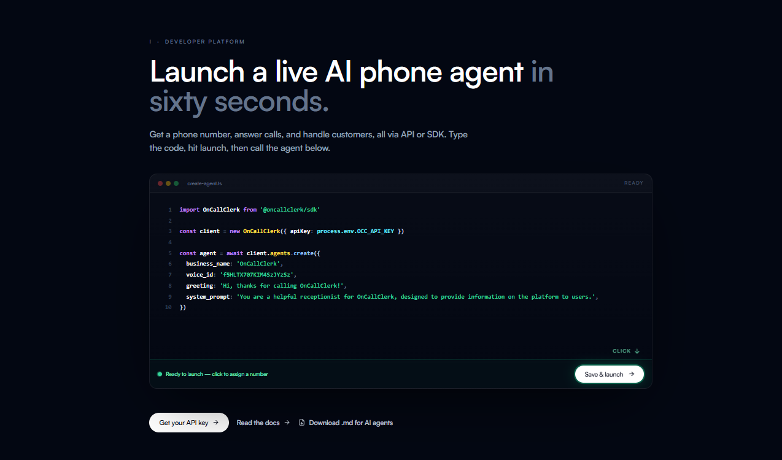The width and height of the screenshot is (782, 460).
Task: Click the Save & launch button
Action: [609, 374]
